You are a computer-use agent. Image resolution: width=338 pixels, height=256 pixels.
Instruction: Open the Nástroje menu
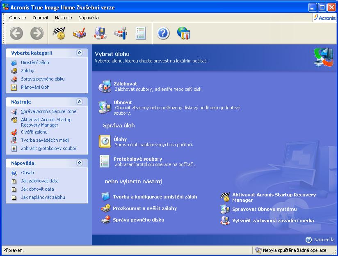pyautogui.click(x=63, y=18)
